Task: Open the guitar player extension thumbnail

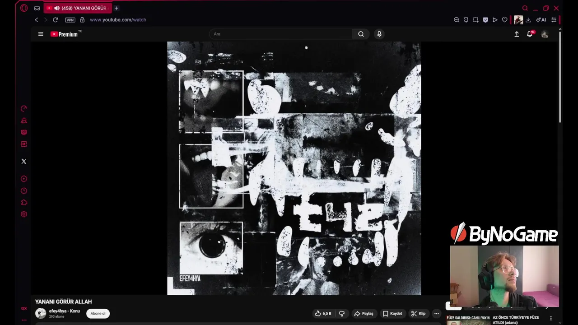Action: tap(518, 20)
